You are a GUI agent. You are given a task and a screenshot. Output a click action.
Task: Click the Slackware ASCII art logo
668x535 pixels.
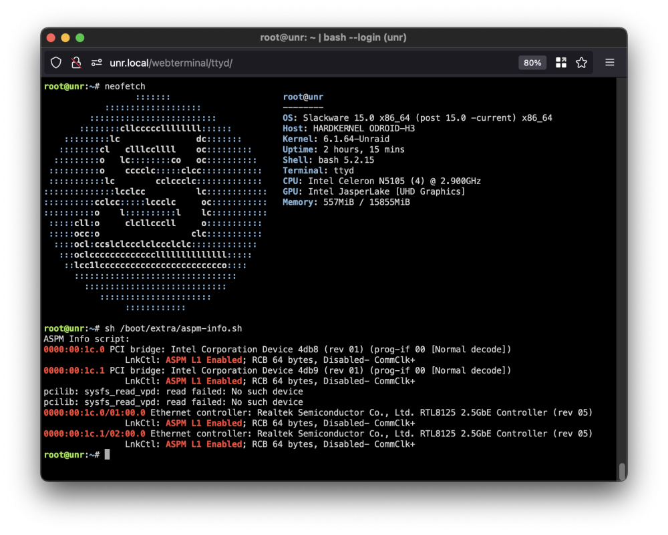[156, 202]
